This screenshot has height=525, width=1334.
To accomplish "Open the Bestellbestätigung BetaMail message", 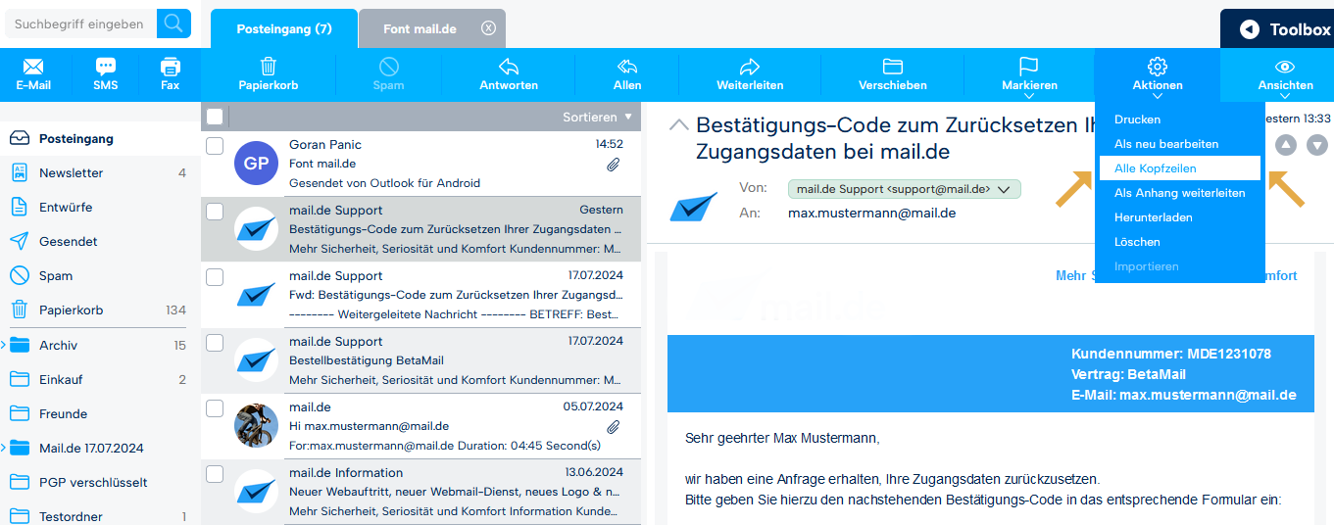I will coord(421,360).
